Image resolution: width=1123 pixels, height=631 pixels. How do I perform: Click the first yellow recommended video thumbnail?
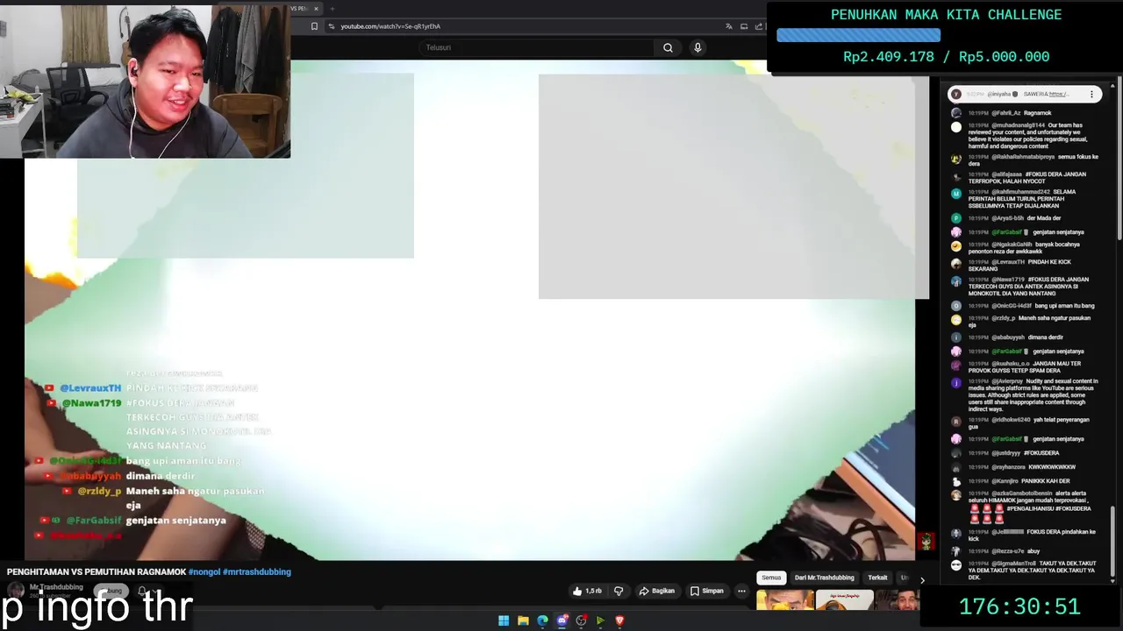[785, 600]
